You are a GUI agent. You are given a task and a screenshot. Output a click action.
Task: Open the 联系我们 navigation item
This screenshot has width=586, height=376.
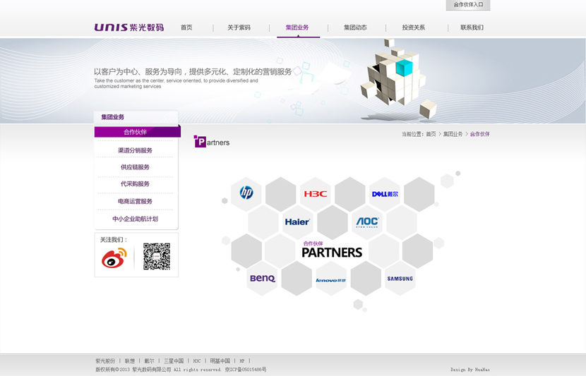click(x=472, y=28)
